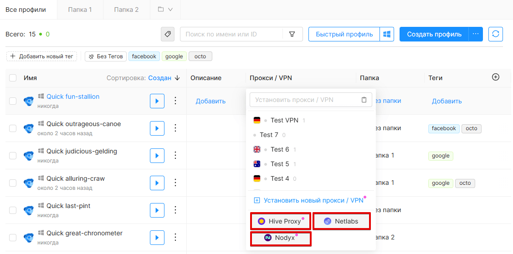The image size is (513, 254).
Task: Click Добавить новый тег button
Action: [x=41, y=56]
